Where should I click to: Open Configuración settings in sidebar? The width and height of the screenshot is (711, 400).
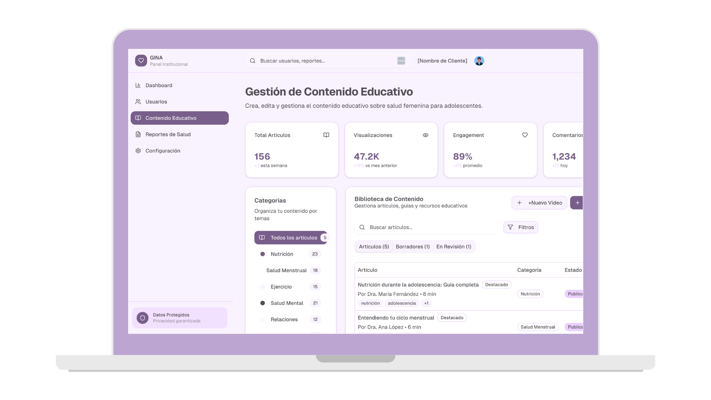pyautogui.click(x=163, y=151)
